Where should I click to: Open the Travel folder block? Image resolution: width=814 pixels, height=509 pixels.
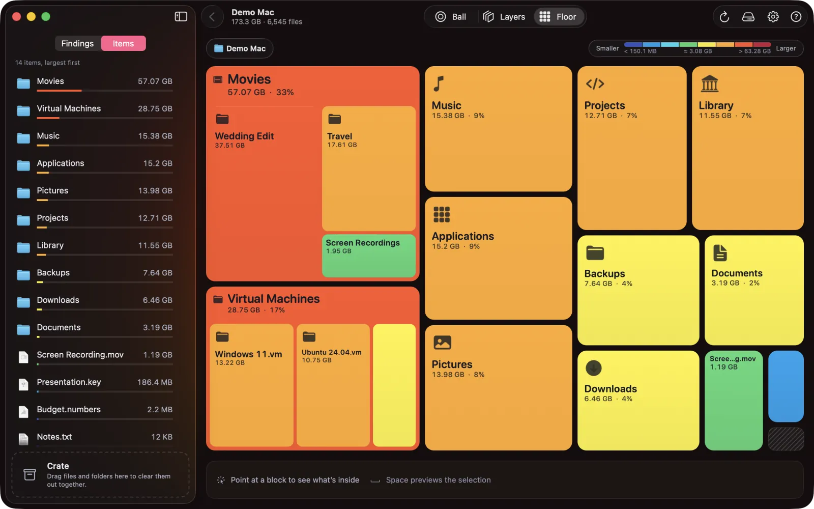pos(369,168)
